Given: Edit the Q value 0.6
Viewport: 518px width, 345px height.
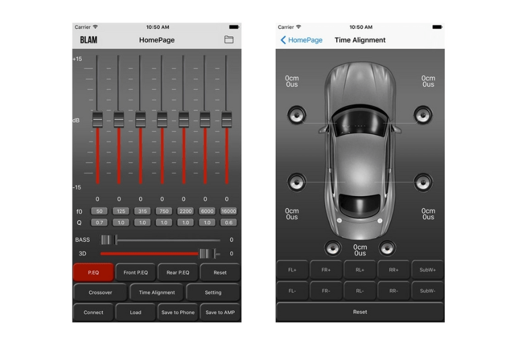Looking at the screenshot, I should tap(228, 223).
